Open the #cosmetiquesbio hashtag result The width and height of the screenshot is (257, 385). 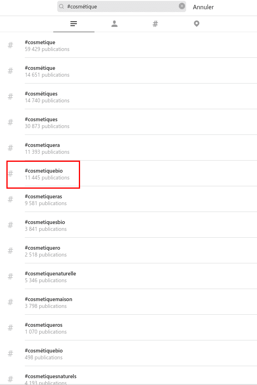tap(45, 225)
